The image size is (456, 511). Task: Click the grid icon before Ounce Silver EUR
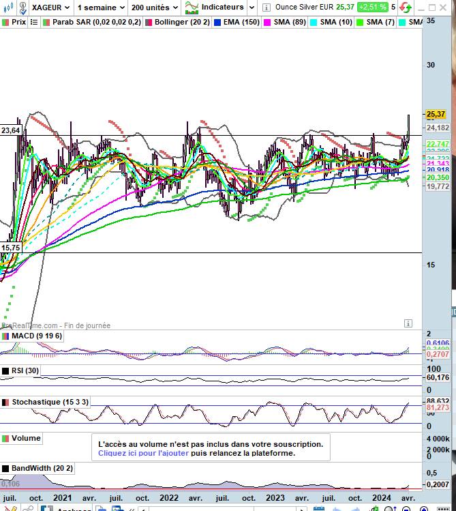tap(266, 8)
